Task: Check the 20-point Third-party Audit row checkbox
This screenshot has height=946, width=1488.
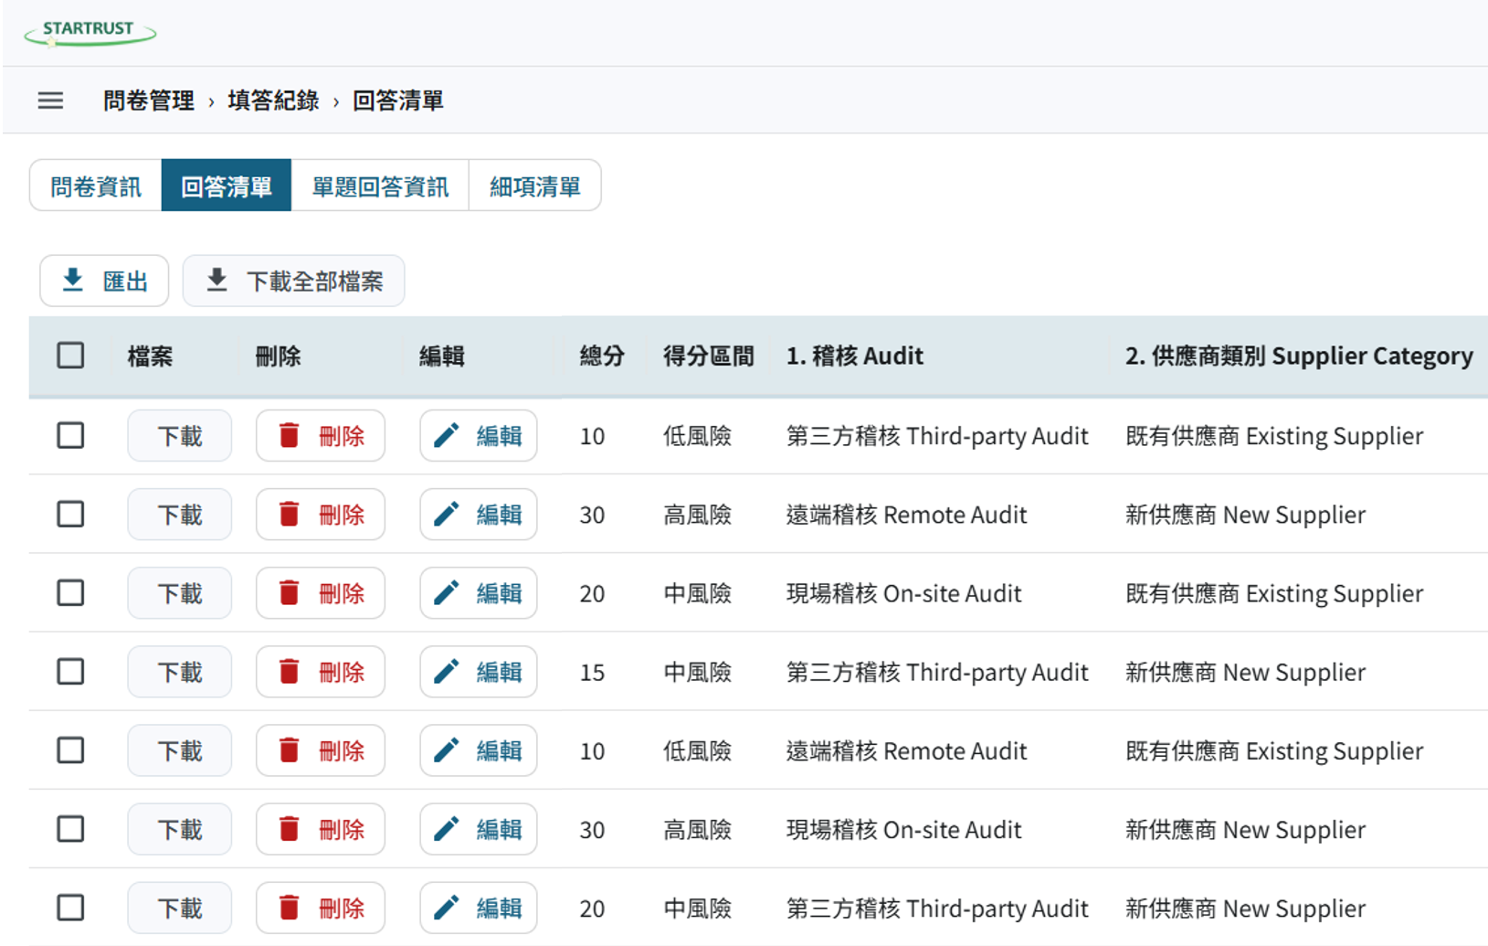Action: [70, 908]
